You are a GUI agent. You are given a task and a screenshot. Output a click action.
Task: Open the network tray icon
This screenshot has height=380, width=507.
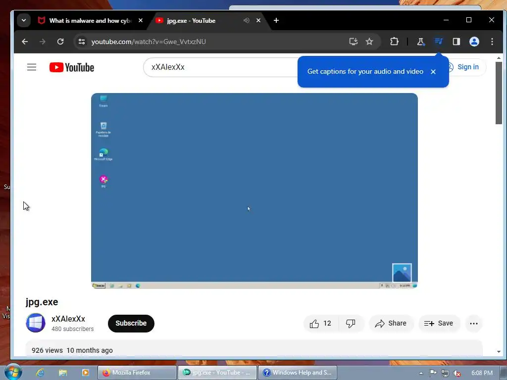(x=445, y=373)
